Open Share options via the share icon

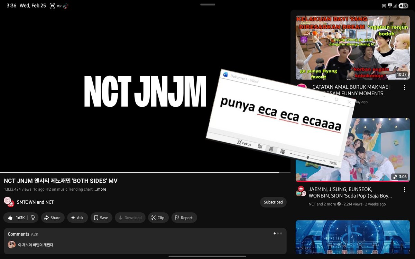(x=46, y=218)
